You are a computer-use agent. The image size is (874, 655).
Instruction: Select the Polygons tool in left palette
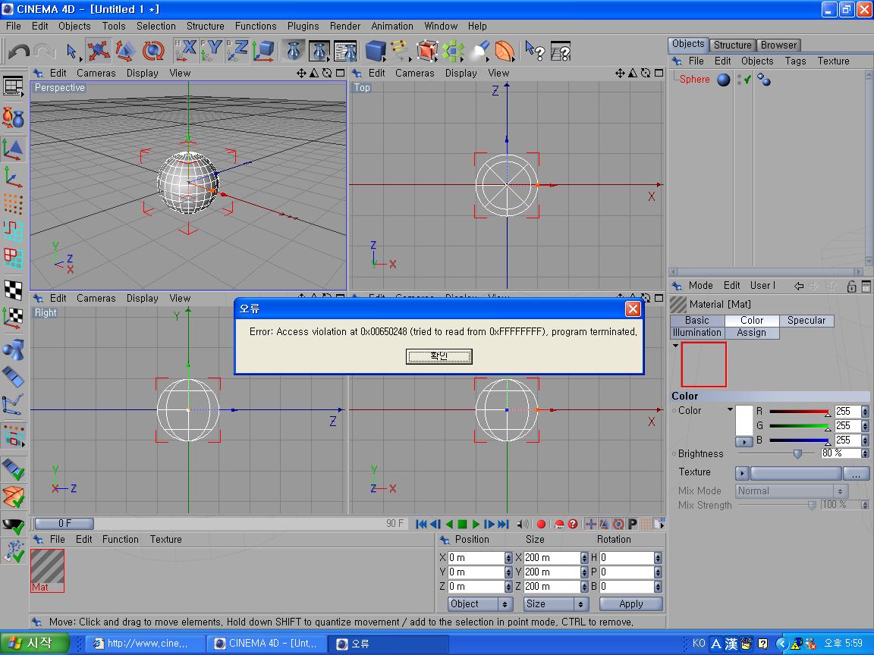click(13, 259)
